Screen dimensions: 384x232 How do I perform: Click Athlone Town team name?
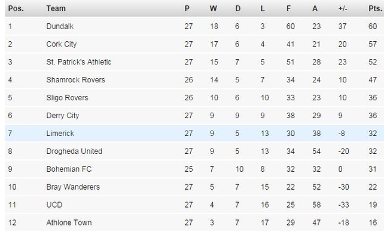pos(69,222)
